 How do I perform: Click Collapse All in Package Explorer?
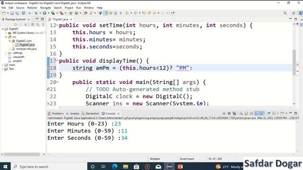pos(33,25)
